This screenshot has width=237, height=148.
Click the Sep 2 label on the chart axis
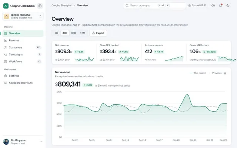(x=75, y=140)
